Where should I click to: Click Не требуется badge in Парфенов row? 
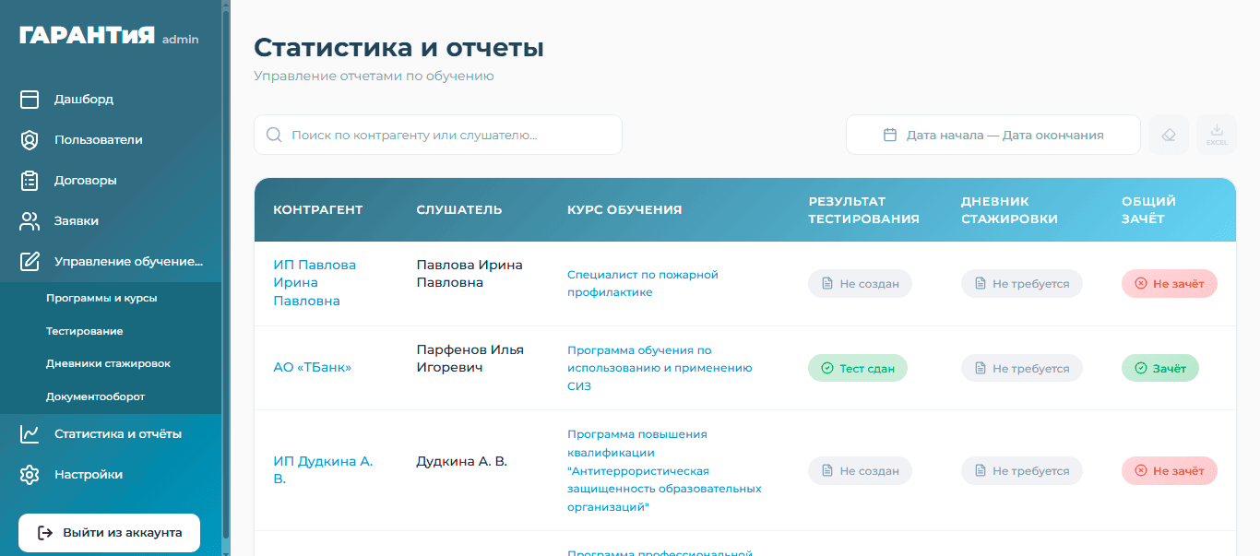[x=1021, y=368]
